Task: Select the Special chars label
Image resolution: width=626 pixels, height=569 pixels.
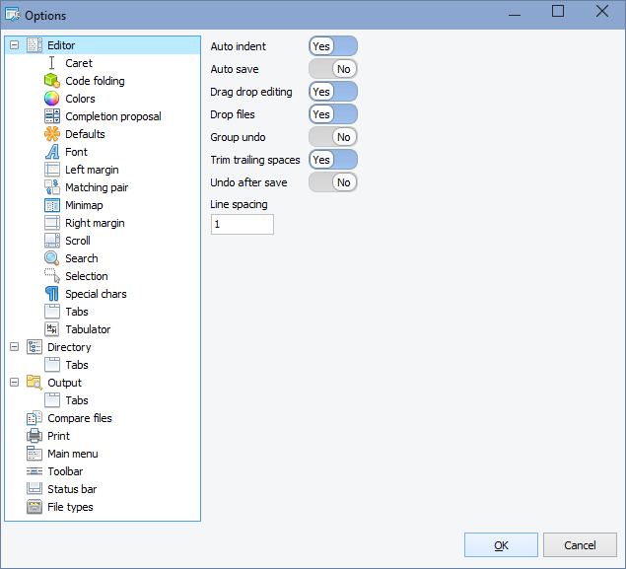Action: 96,294
